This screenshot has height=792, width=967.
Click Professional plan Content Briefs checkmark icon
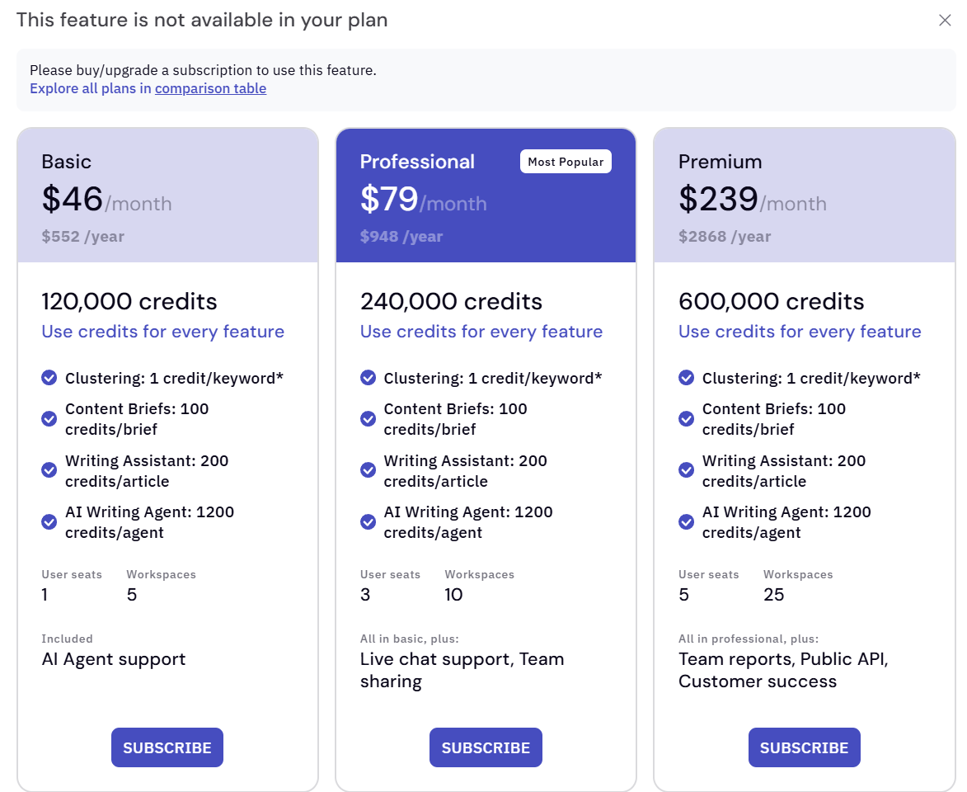point(368,418)
